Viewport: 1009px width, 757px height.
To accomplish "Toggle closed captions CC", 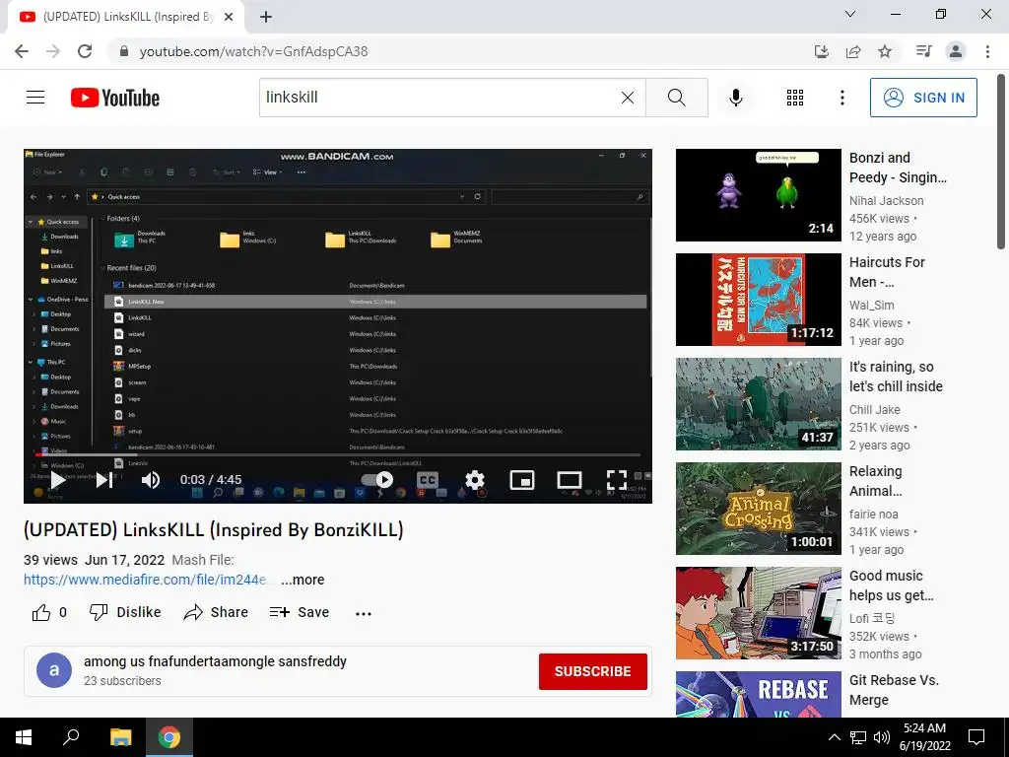I will coord(428,480).
